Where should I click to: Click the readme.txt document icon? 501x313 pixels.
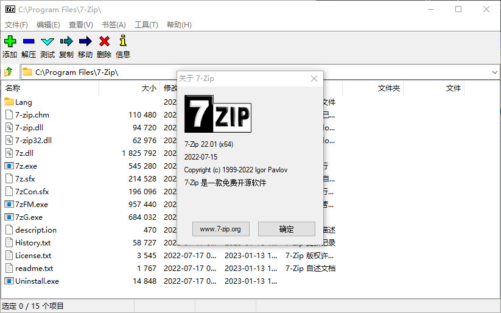[x=9, y=268]
